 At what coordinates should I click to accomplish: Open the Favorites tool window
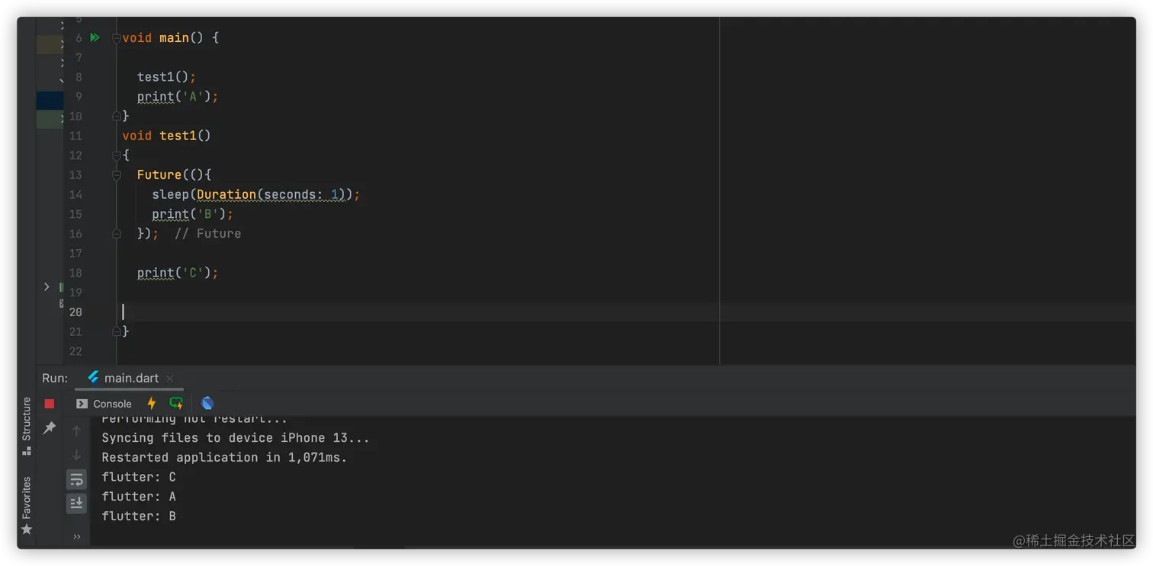tap(27, 505)
